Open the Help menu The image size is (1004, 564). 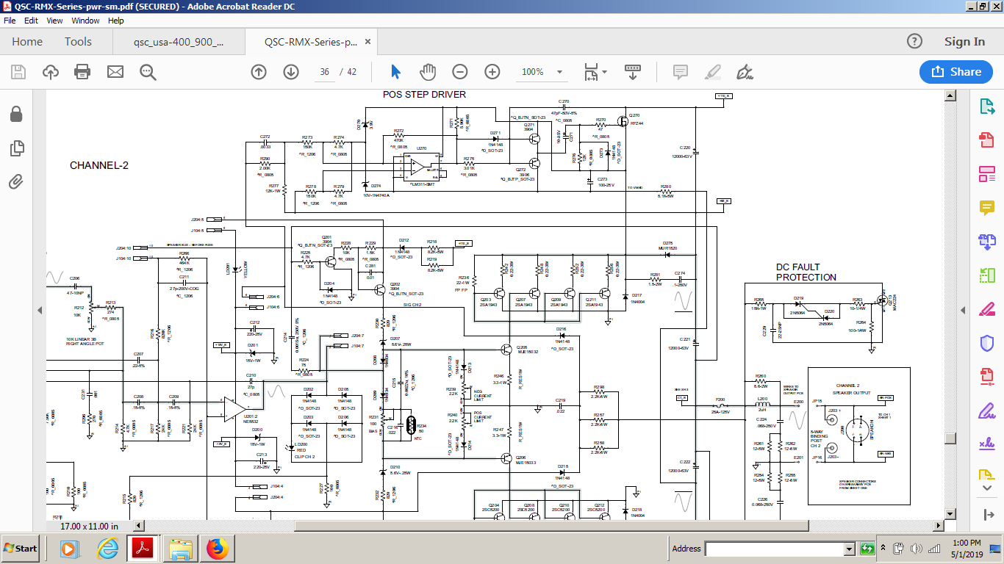116,21
